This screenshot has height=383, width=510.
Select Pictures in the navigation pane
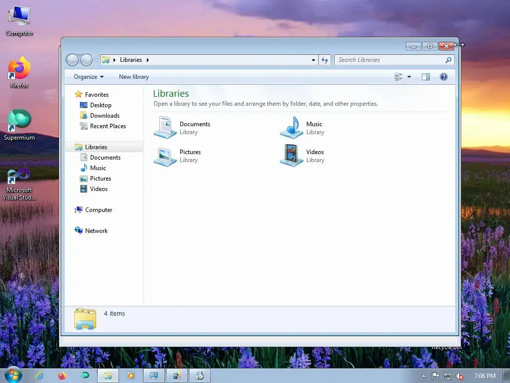tap(101, 179)
